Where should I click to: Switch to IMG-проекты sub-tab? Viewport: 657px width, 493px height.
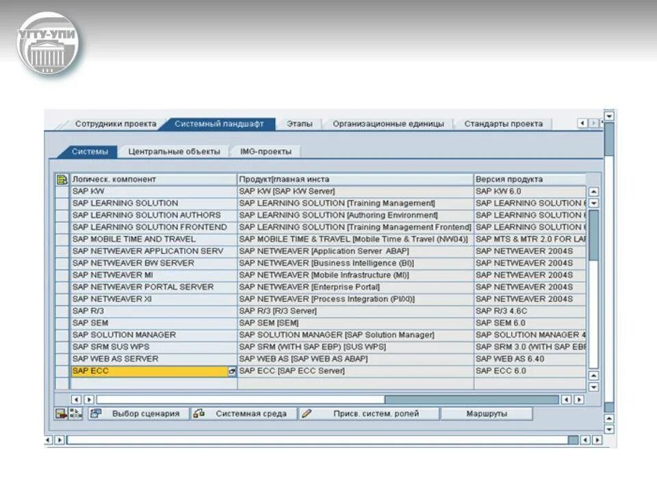[x=266, y=152]
